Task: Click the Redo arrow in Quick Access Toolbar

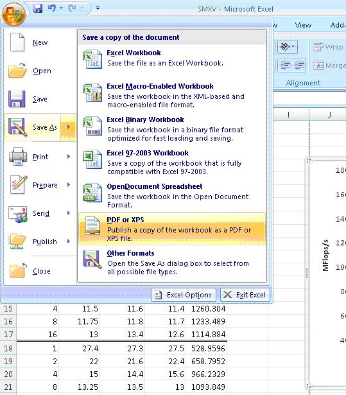Action: click(x=73, y=8)
